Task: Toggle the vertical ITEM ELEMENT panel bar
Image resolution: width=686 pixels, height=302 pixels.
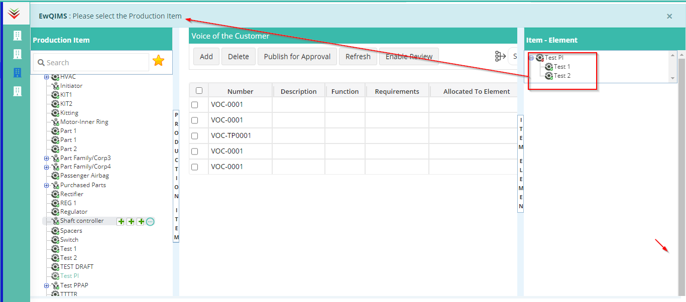Action: click(x=521, y=164)
